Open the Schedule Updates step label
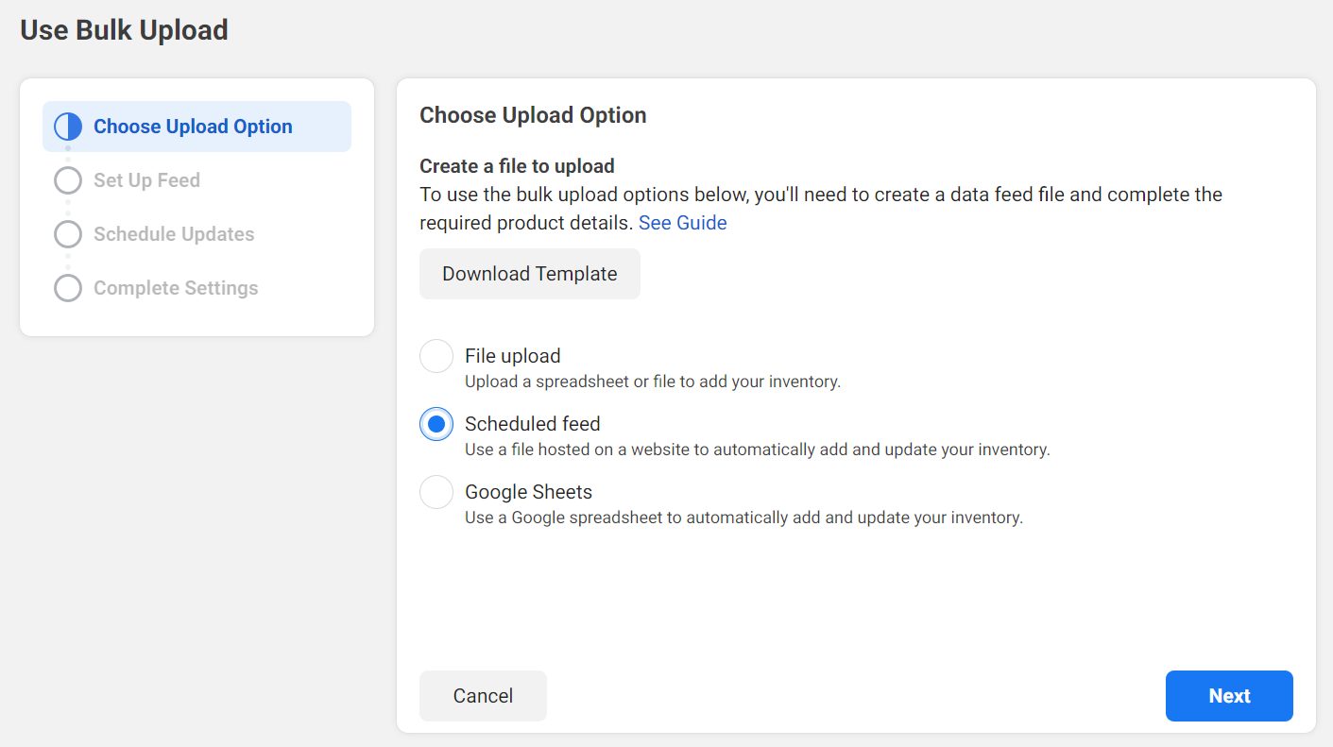 click(x=174, y=234)
